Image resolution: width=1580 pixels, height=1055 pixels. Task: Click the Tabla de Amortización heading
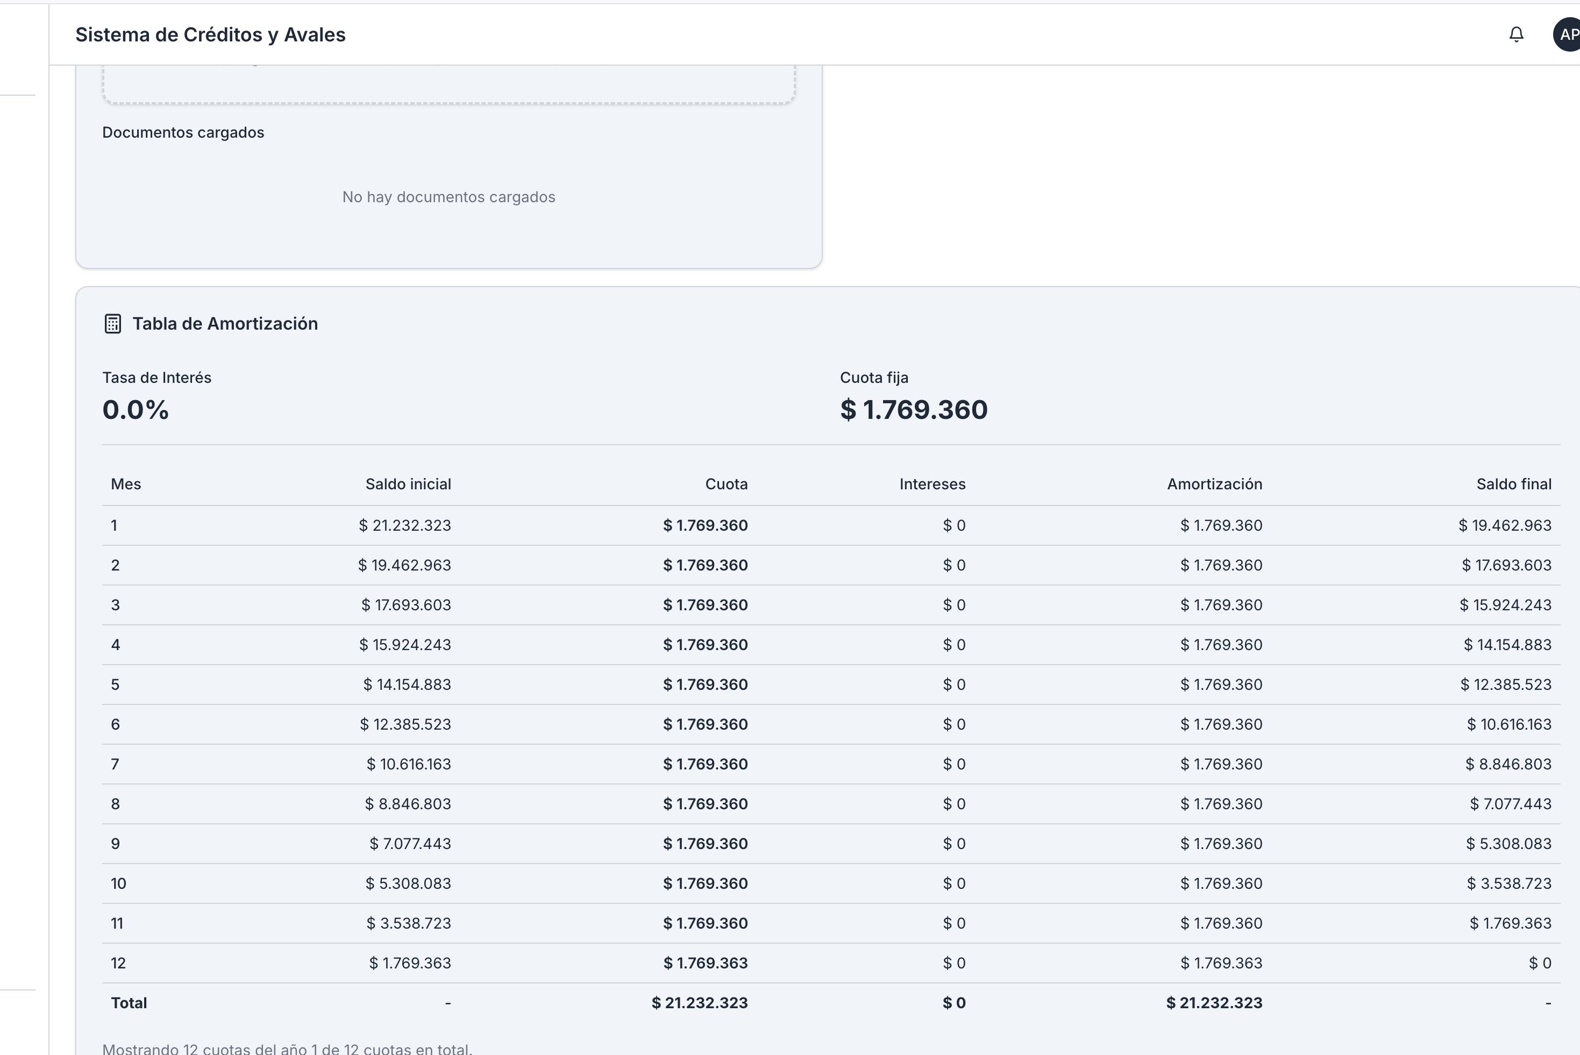pyautogui.click(x=225, y=324)
